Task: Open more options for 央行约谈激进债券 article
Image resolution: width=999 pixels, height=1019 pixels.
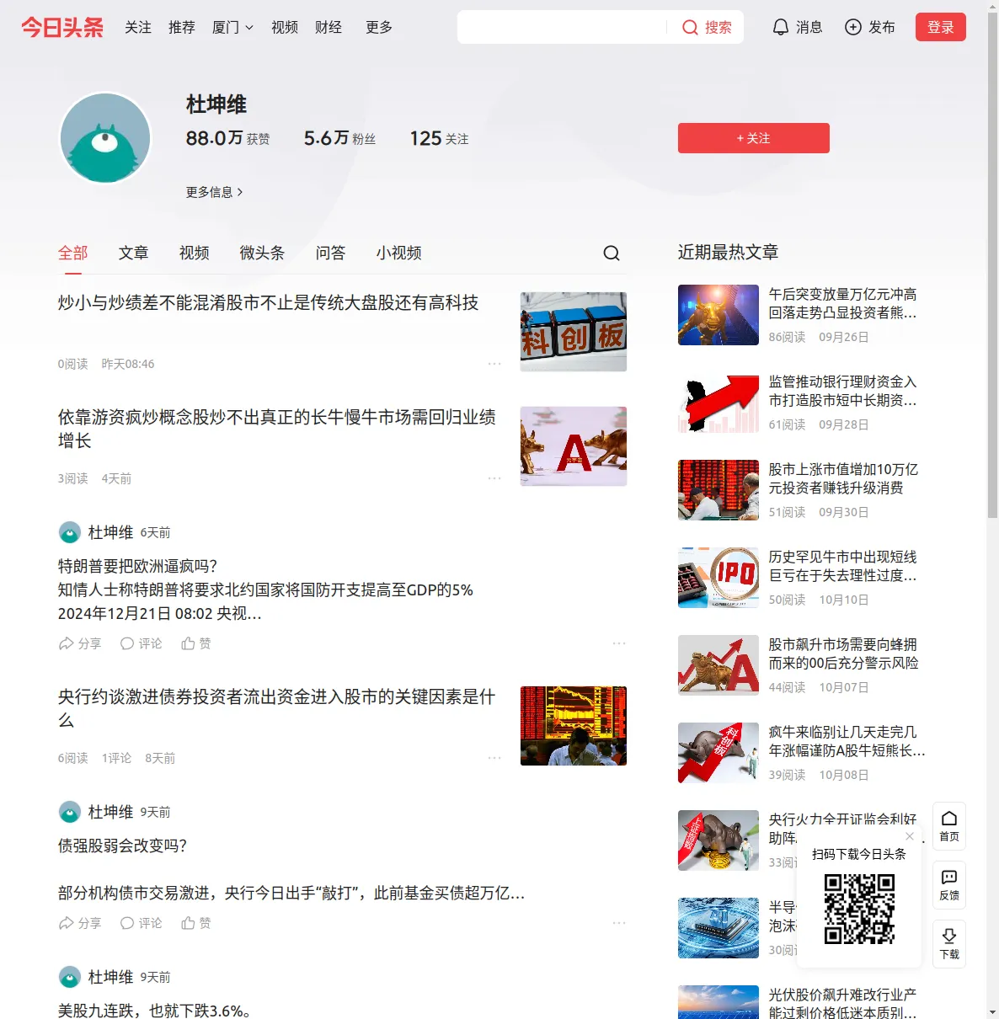Action: point(494,758)
